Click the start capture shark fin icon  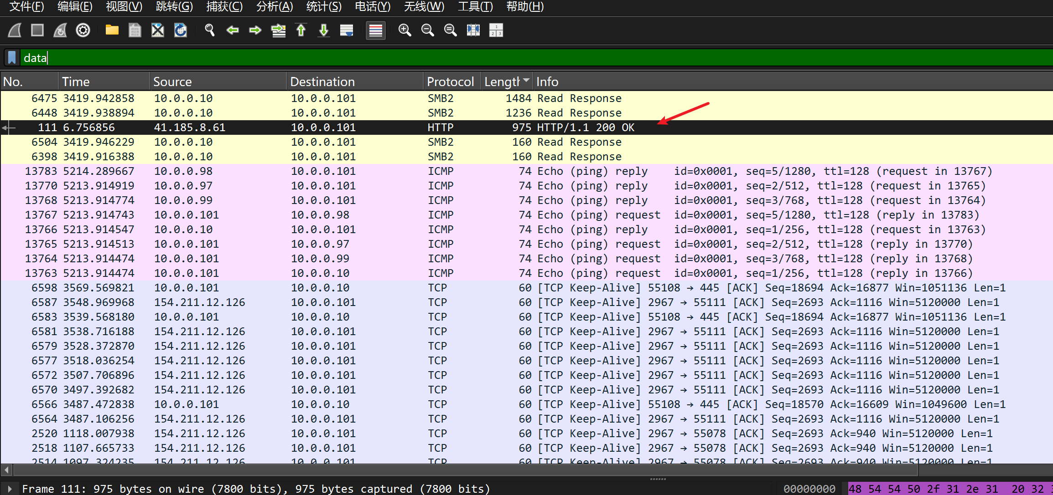coord(15,31)
